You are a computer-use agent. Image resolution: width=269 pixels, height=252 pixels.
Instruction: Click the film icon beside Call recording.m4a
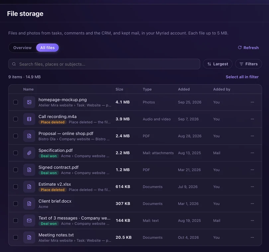coord(29,119)
